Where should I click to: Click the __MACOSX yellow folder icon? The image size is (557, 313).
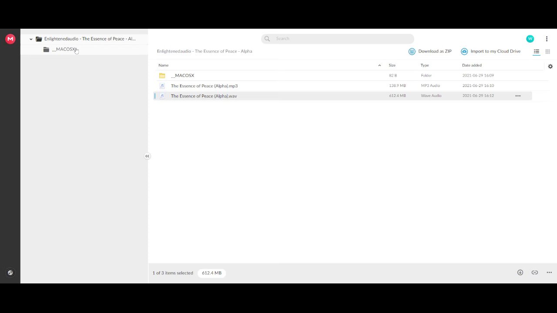coord(162,76)
